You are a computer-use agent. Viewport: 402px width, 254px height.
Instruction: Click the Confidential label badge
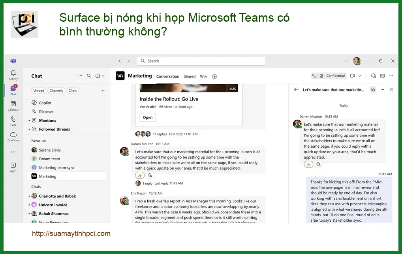[335, 76]
